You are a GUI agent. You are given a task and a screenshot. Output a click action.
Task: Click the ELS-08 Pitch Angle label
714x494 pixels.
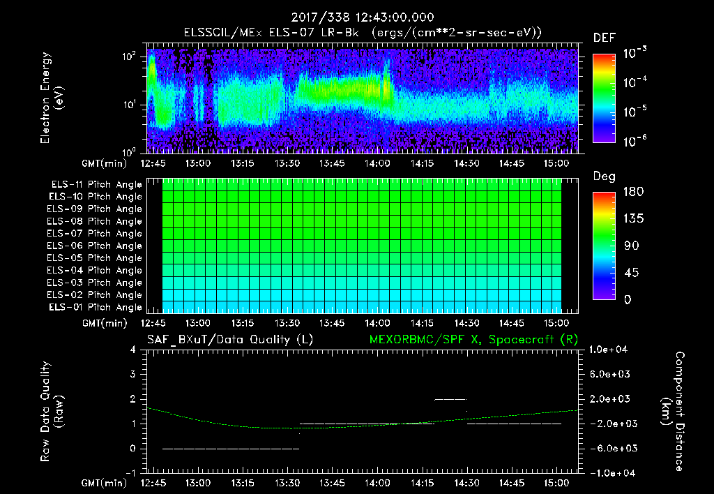click(x=95, y=221)
